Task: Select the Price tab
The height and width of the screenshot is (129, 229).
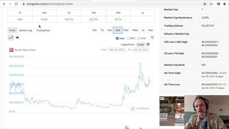Action: (x=13, y=30)
